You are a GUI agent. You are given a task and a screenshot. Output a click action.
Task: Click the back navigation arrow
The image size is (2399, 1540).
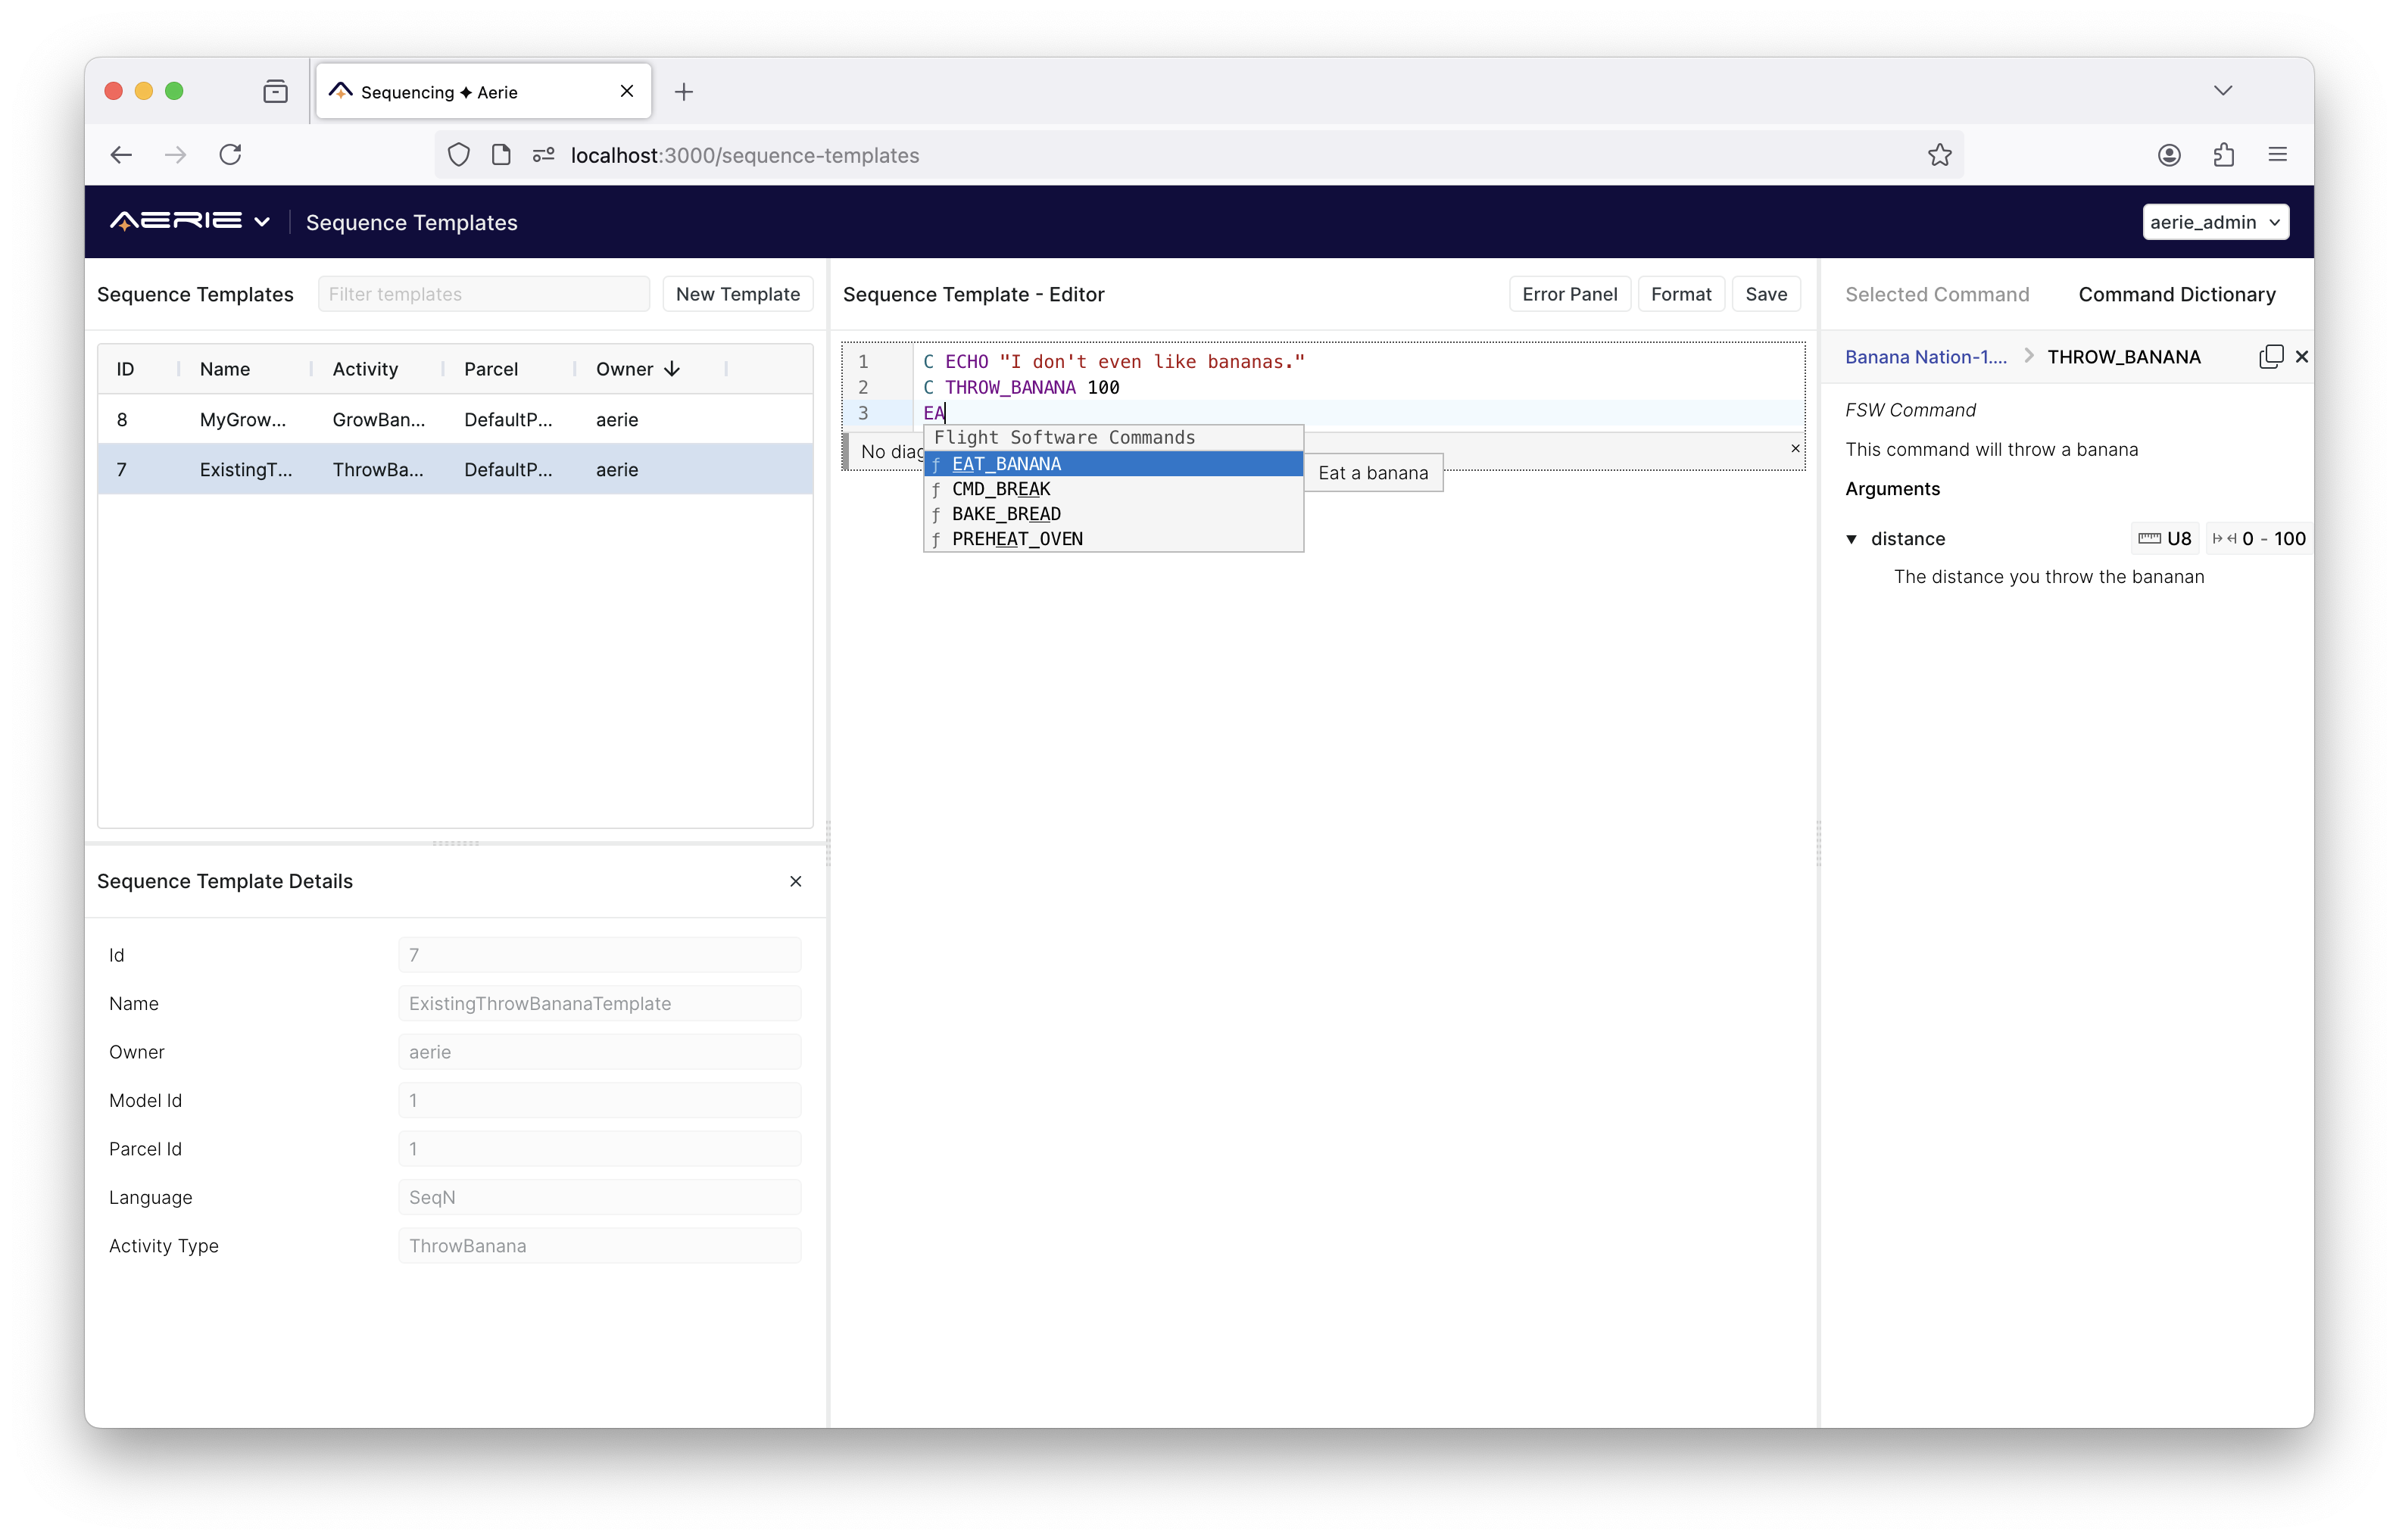(121, 154)
